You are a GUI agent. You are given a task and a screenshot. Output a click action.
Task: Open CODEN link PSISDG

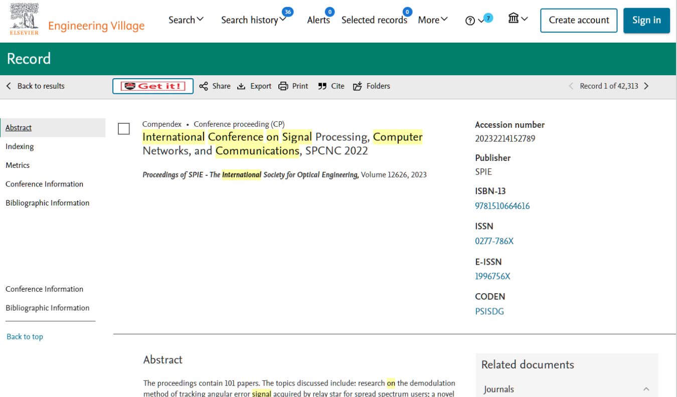(489, 311)
